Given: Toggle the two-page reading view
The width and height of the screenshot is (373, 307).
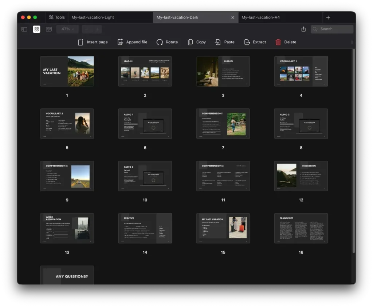Looking at the screenshot, I should [x=49, y=29].
